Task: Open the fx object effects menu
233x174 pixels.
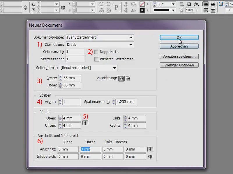Action: tap(196, 4)
